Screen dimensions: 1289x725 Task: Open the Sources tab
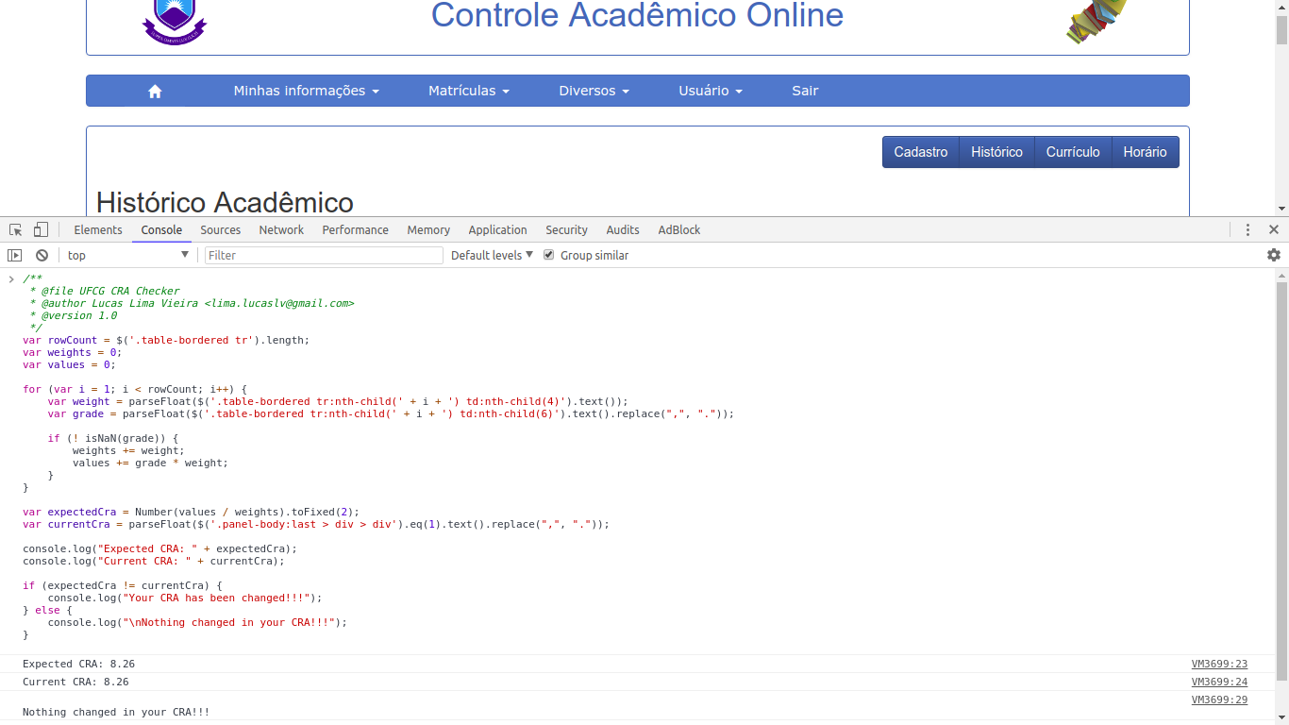221,229
